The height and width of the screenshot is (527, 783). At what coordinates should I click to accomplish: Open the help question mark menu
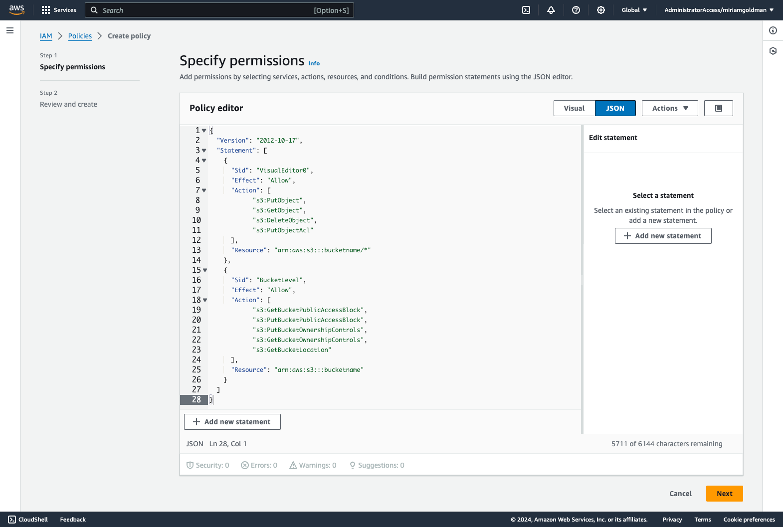(x=576, y=10)
